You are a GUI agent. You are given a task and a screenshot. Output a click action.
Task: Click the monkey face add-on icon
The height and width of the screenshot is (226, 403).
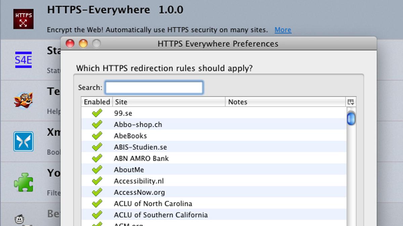[x=19, y=220]
